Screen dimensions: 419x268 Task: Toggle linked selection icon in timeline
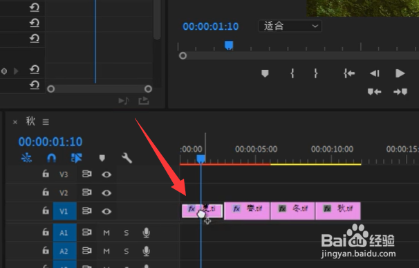tap(77, 158)
